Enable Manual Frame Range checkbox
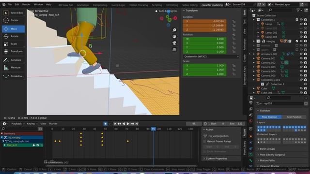 click(x=204, y=142)
